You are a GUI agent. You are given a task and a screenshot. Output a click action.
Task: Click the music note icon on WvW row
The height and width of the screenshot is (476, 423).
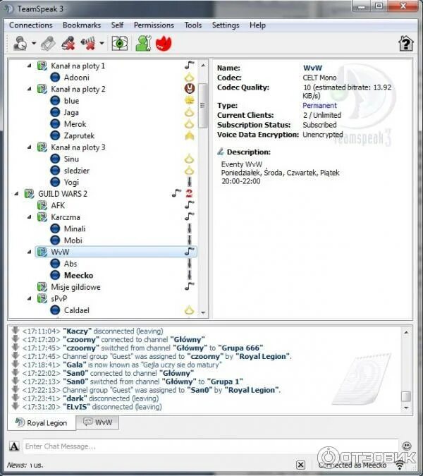click(190, 252)
